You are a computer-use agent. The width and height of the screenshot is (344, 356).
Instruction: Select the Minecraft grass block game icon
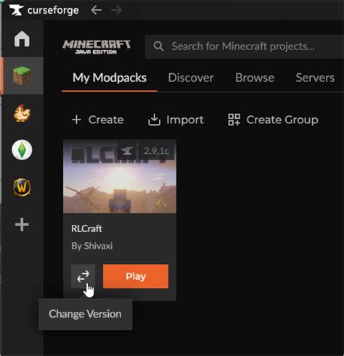coord(22,75)
